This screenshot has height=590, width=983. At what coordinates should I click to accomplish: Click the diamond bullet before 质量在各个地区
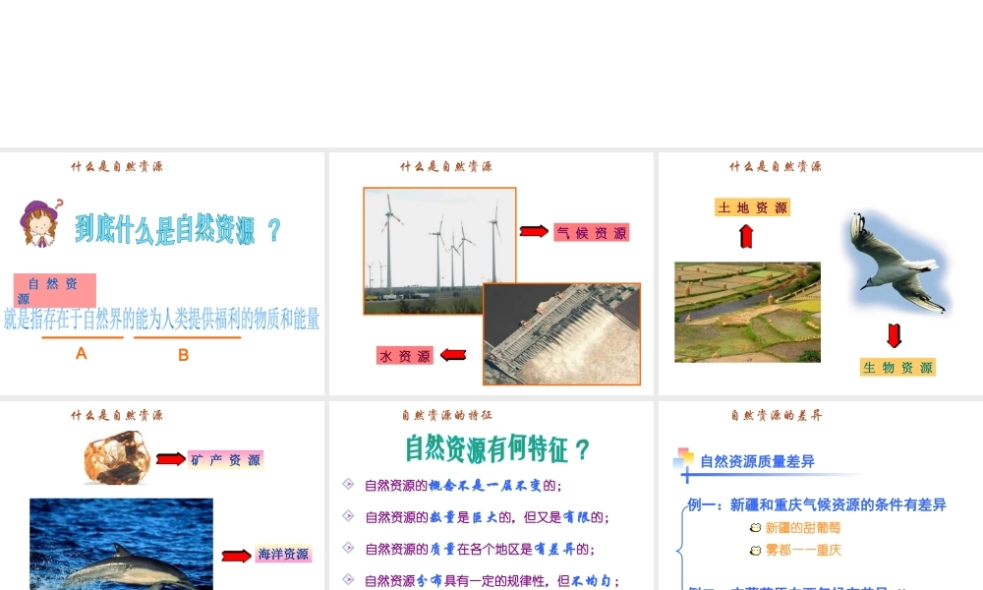pyautogui.click(x=349, y=548)
